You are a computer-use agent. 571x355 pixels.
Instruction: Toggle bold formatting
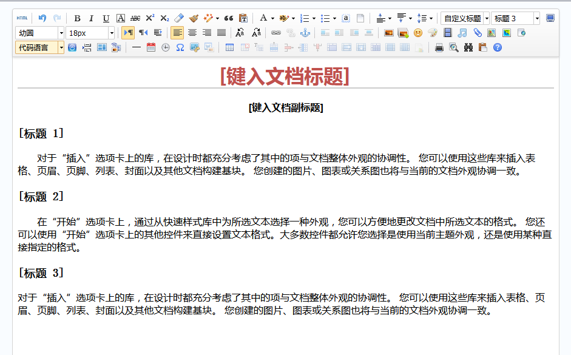76,18
